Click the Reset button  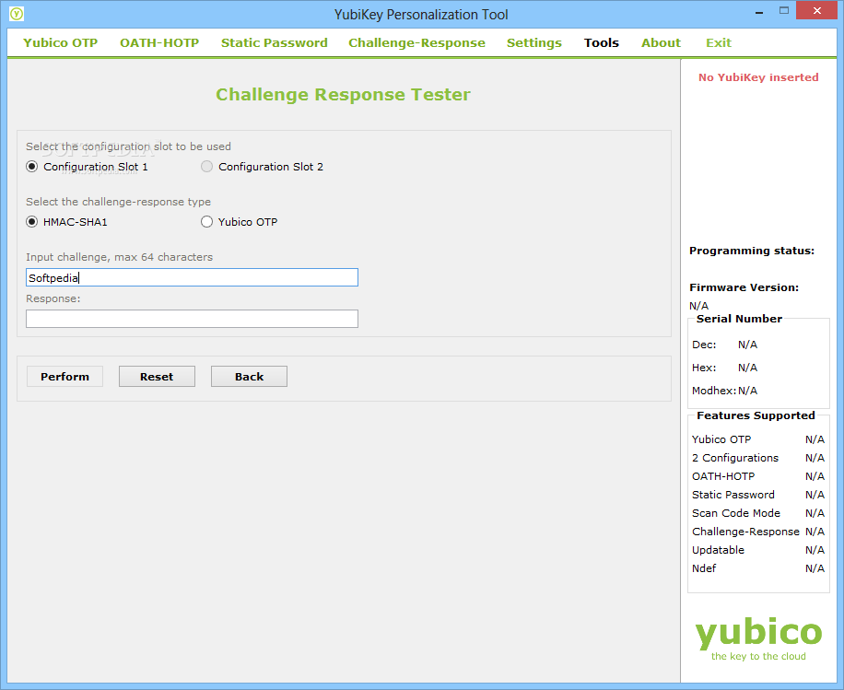[157, 377]
